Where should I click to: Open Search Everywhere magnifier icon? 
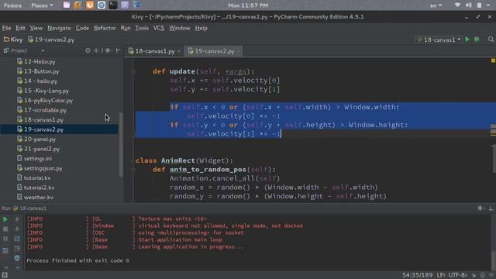click(491, 40)
